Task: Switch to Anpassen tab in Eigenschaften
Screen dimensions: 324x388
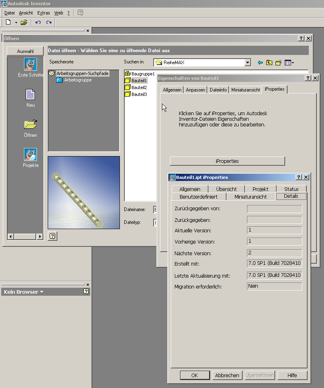Action: [195, 90]
